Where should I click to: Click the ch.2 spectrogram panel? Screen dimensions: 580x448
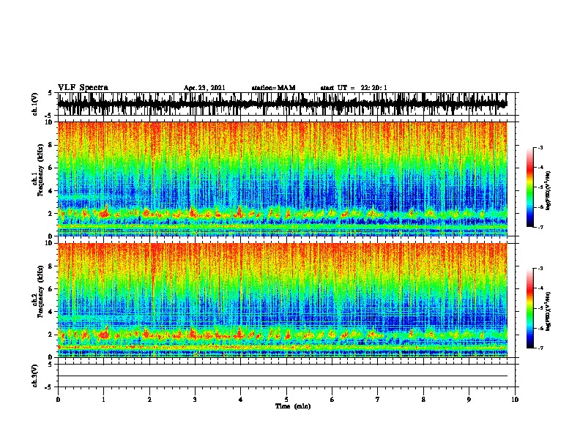(283, 300)
